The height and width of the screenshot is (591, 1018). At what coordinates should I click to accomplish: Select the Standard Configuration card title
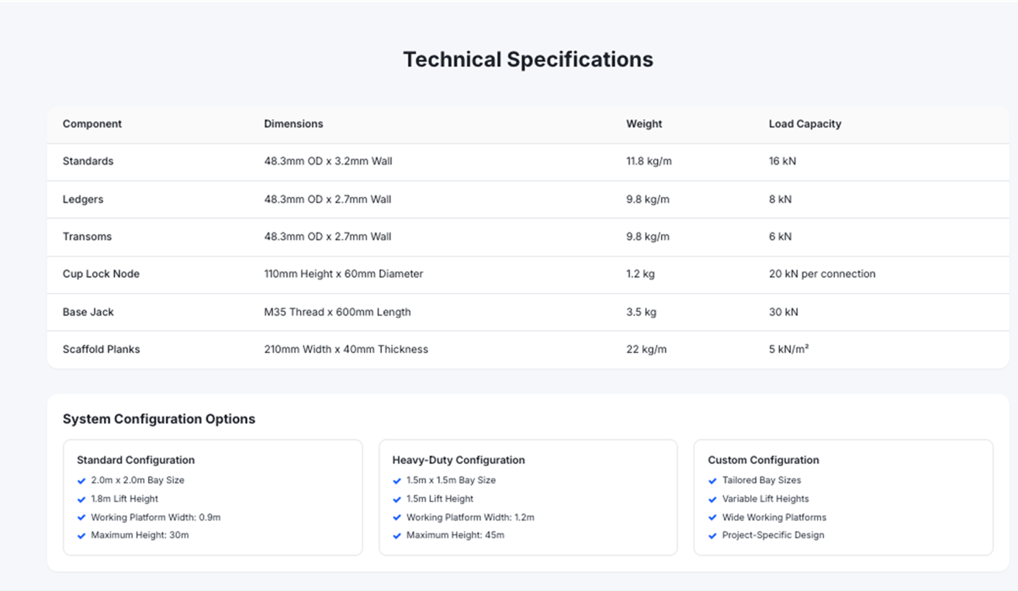tap(136, 460)
